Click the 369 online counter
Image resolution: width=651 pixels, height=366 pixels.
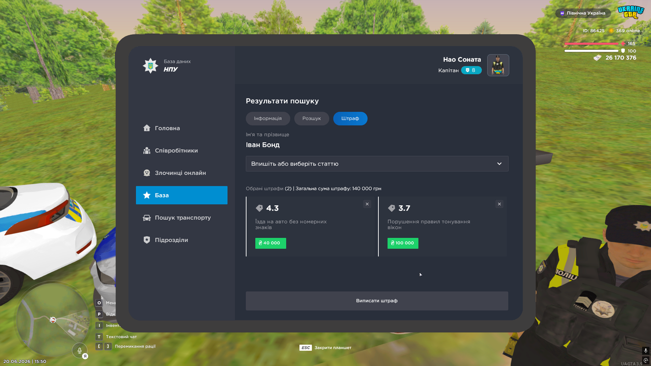pos(628,30)
